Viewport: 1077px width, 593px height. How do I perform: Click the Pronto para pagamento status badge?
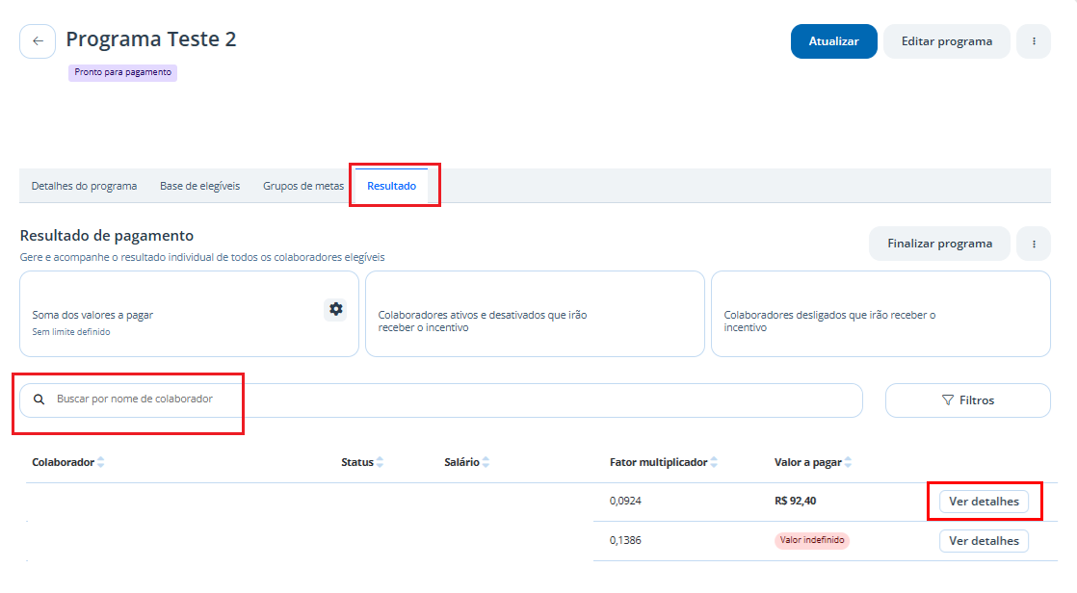[123, 72]
